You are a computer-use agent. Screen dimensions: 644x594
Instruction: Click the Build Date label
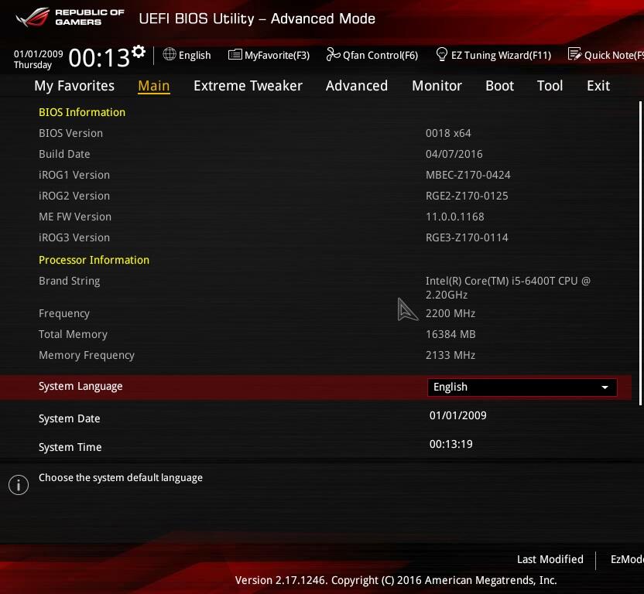(64, 155)
